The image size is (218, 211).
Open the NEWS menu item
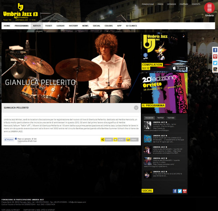tap(86, 26)
